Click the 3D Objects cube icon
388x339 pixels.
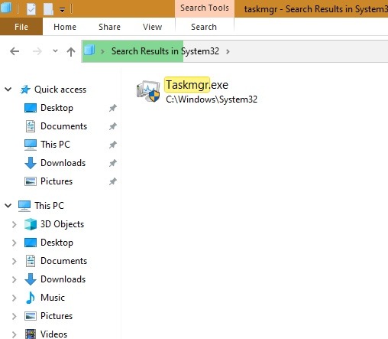pyautogui.click(x=31, y=224)
